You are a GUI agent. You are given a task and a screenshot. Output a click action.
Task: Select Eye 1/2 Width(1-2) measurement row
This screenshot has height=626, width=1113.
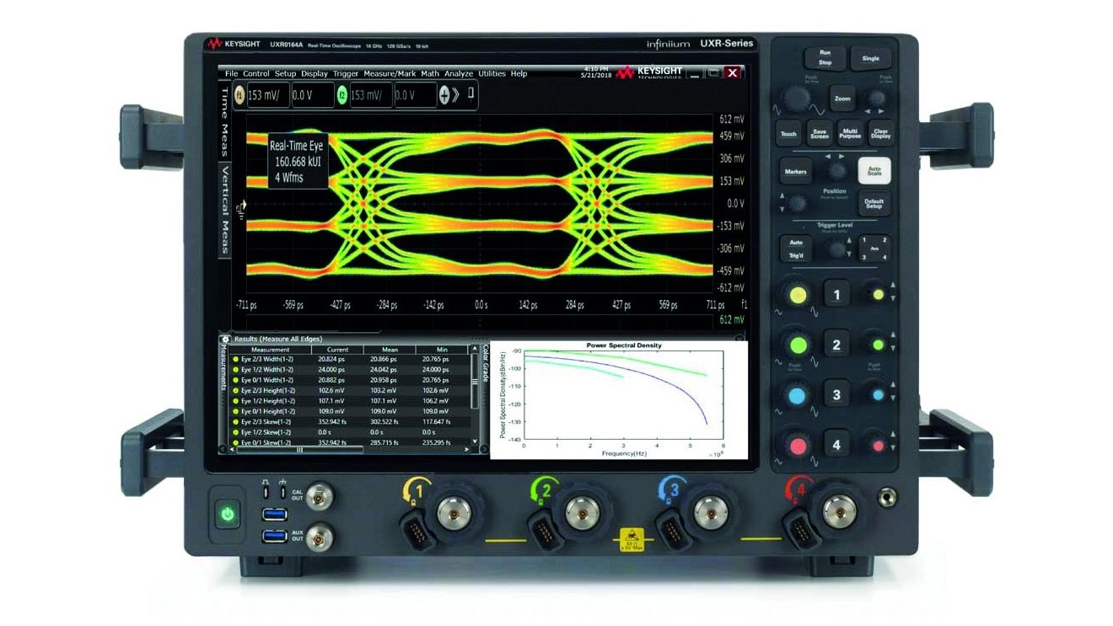click(349, 369)
